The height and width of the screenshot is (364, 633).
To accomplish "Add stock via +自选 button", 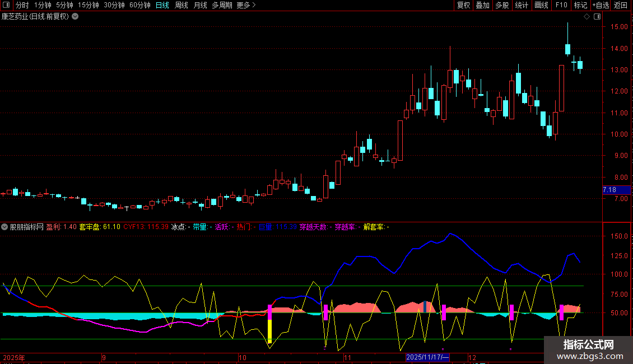I will 601,5.
